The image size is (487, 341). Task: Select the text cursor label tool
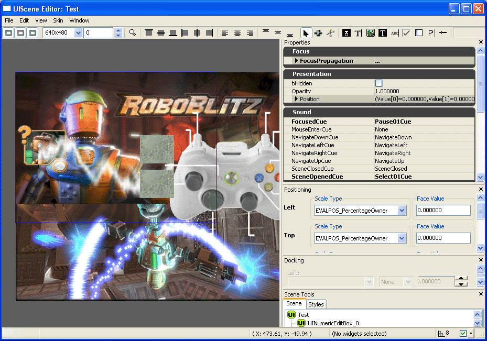359,32
